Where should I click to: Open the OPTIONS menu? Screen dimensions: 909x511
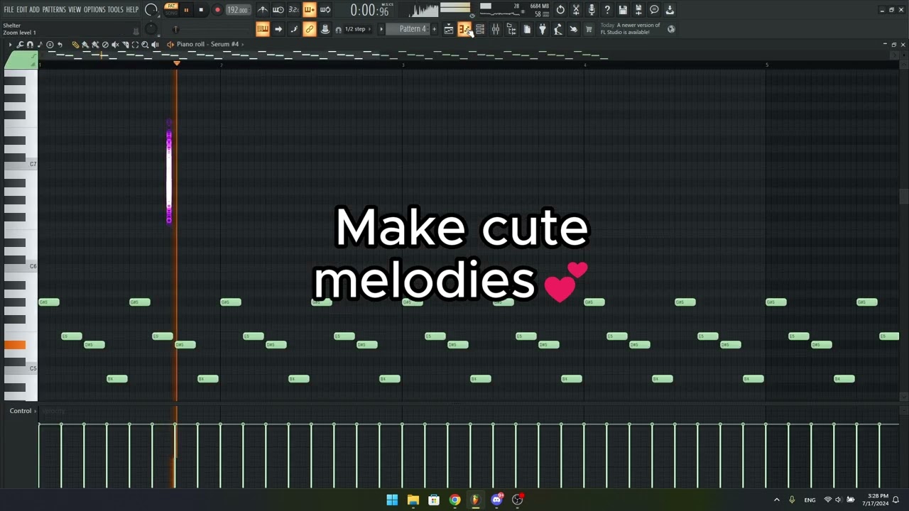94,10
